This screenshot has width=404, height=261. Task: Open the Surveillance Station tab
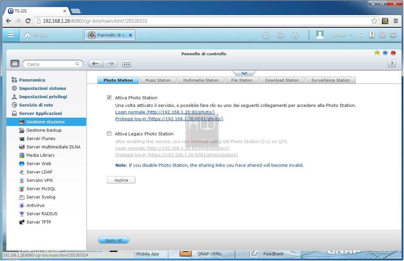click(331, 80)
